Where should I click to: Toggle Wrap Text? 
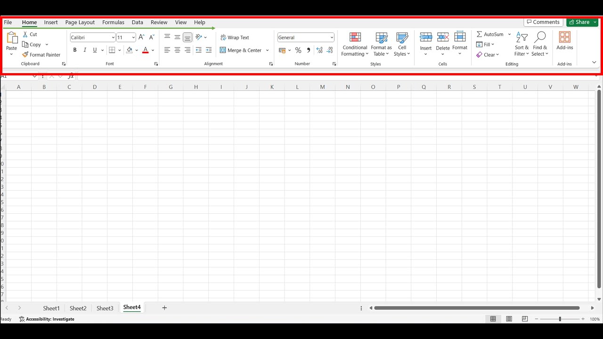pyautogui.click(x=235, y=37)
